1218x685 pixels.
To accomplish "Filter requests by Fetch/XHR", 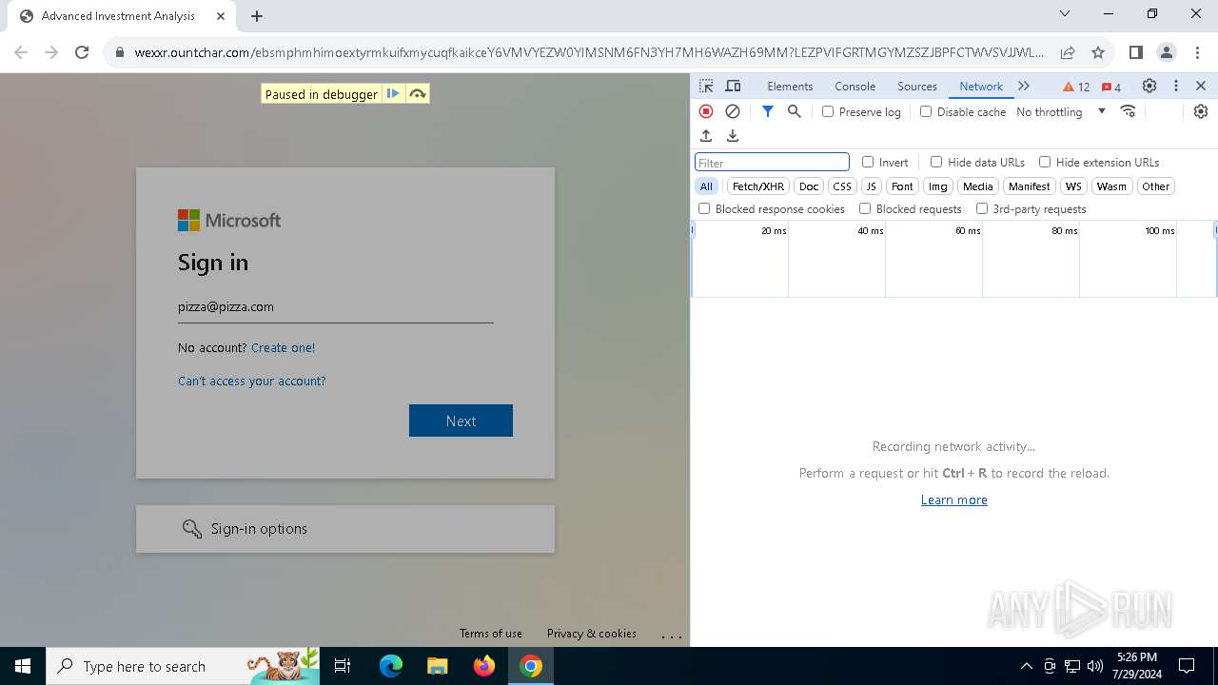I will [x=758, y=186].
